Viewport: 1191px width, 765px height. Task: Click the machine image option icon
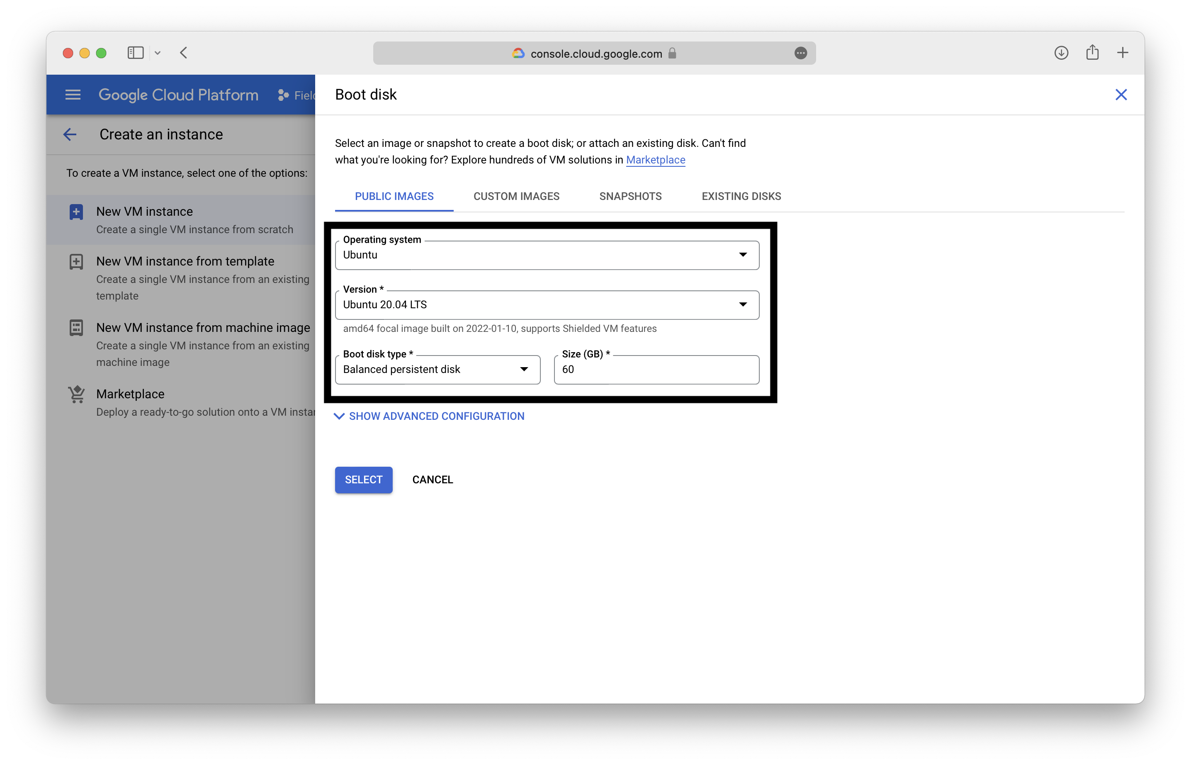pyautogui.click(x=76, y=328)
